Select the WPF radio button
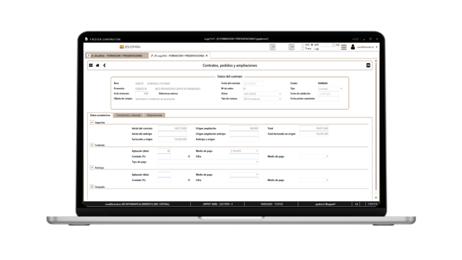This screenshot has height=260, width=462. (312, 44)
